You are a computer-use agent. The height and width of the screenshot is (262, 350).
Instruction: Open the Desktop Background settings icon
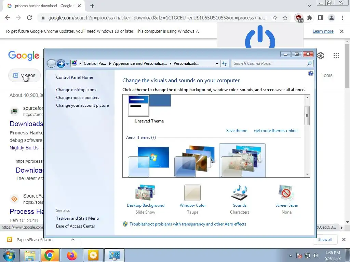click(x=145, y=192)
